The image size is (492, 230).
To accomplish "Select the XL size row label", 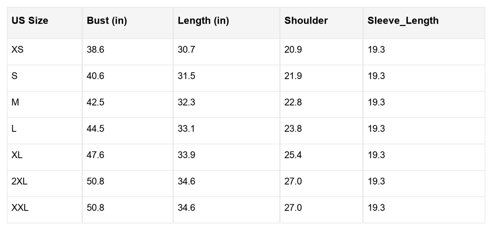I will 17,155.
